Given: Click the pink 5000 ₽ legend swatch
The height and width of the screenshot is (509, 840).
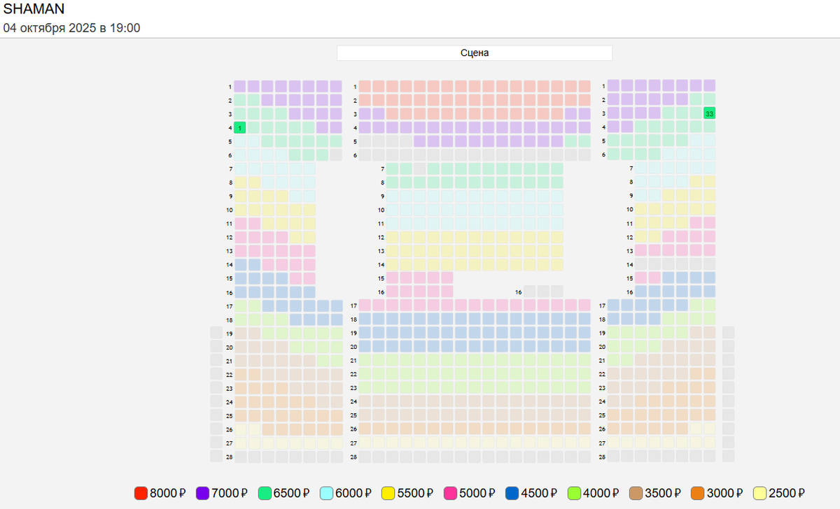Looking at the screenshot, I should point(450,493).
